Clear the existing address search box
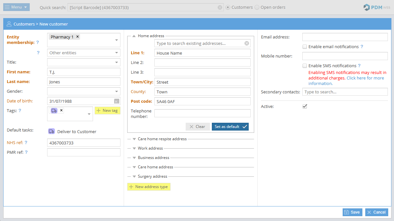Image resolution: width=394 pixels, height=221 pixels. click(247, 43)
